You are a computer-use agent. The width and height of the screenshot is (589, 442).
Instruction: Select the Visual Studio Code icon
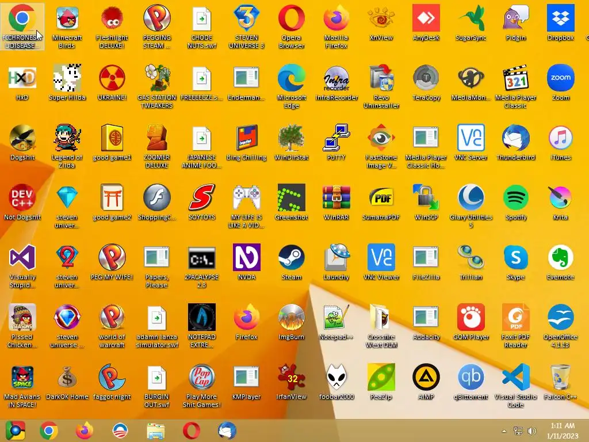pyautogui.click(x=515, y=377)
